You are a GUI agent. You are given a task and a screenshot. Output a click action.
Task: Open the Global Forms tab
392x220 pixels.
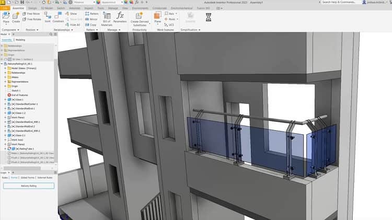pyautogui.click(x=28, y=178)
